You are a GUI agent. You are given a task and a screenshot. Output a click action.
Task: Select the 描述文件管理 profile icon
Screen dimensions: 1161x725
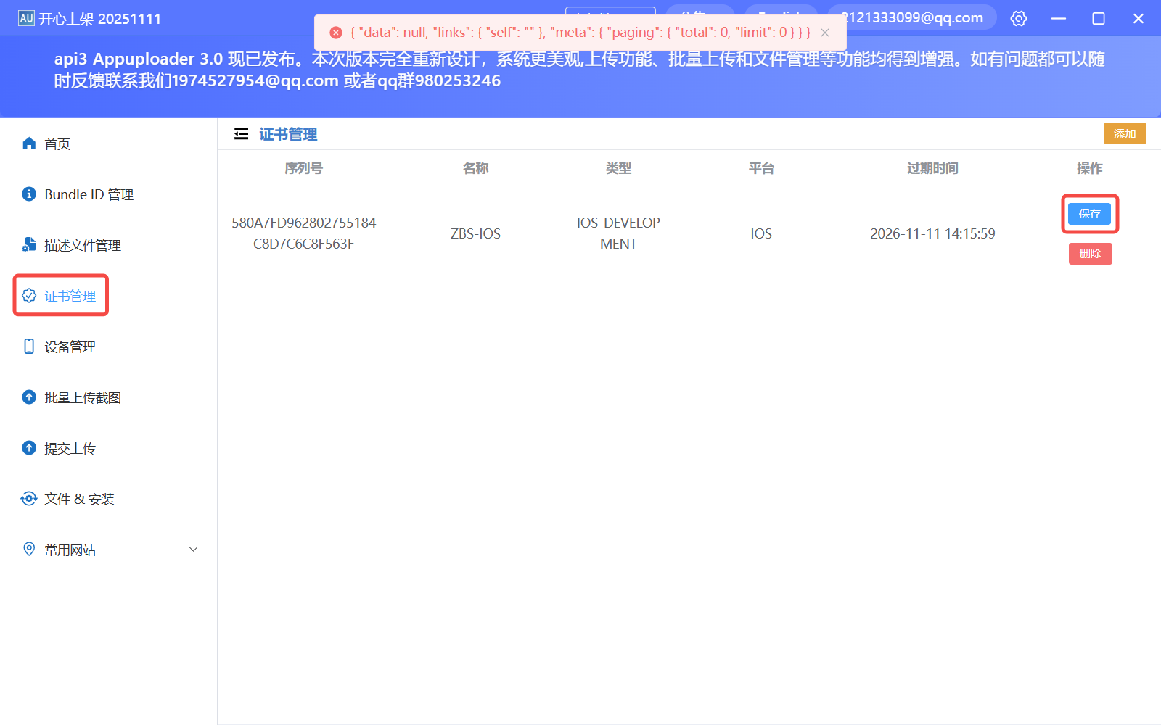[29, 244]
